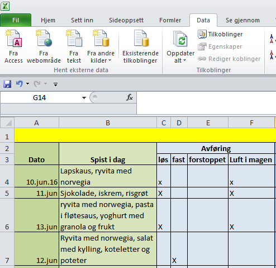The height and width of the screenshot is (268, 276).
Task: Open the Fil menu
Action: (x=16, y=20)
